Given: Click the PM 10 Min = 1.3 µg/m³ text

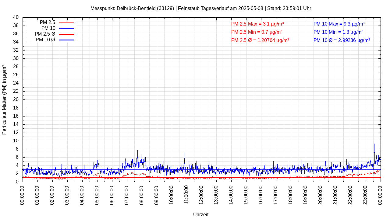Looking at the screenshot, I should coord(338,32).
